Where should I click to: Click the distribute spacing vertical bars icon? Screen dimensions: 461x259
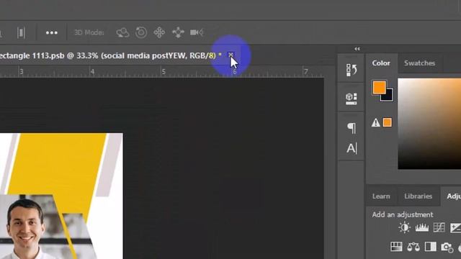pos(21,32)
